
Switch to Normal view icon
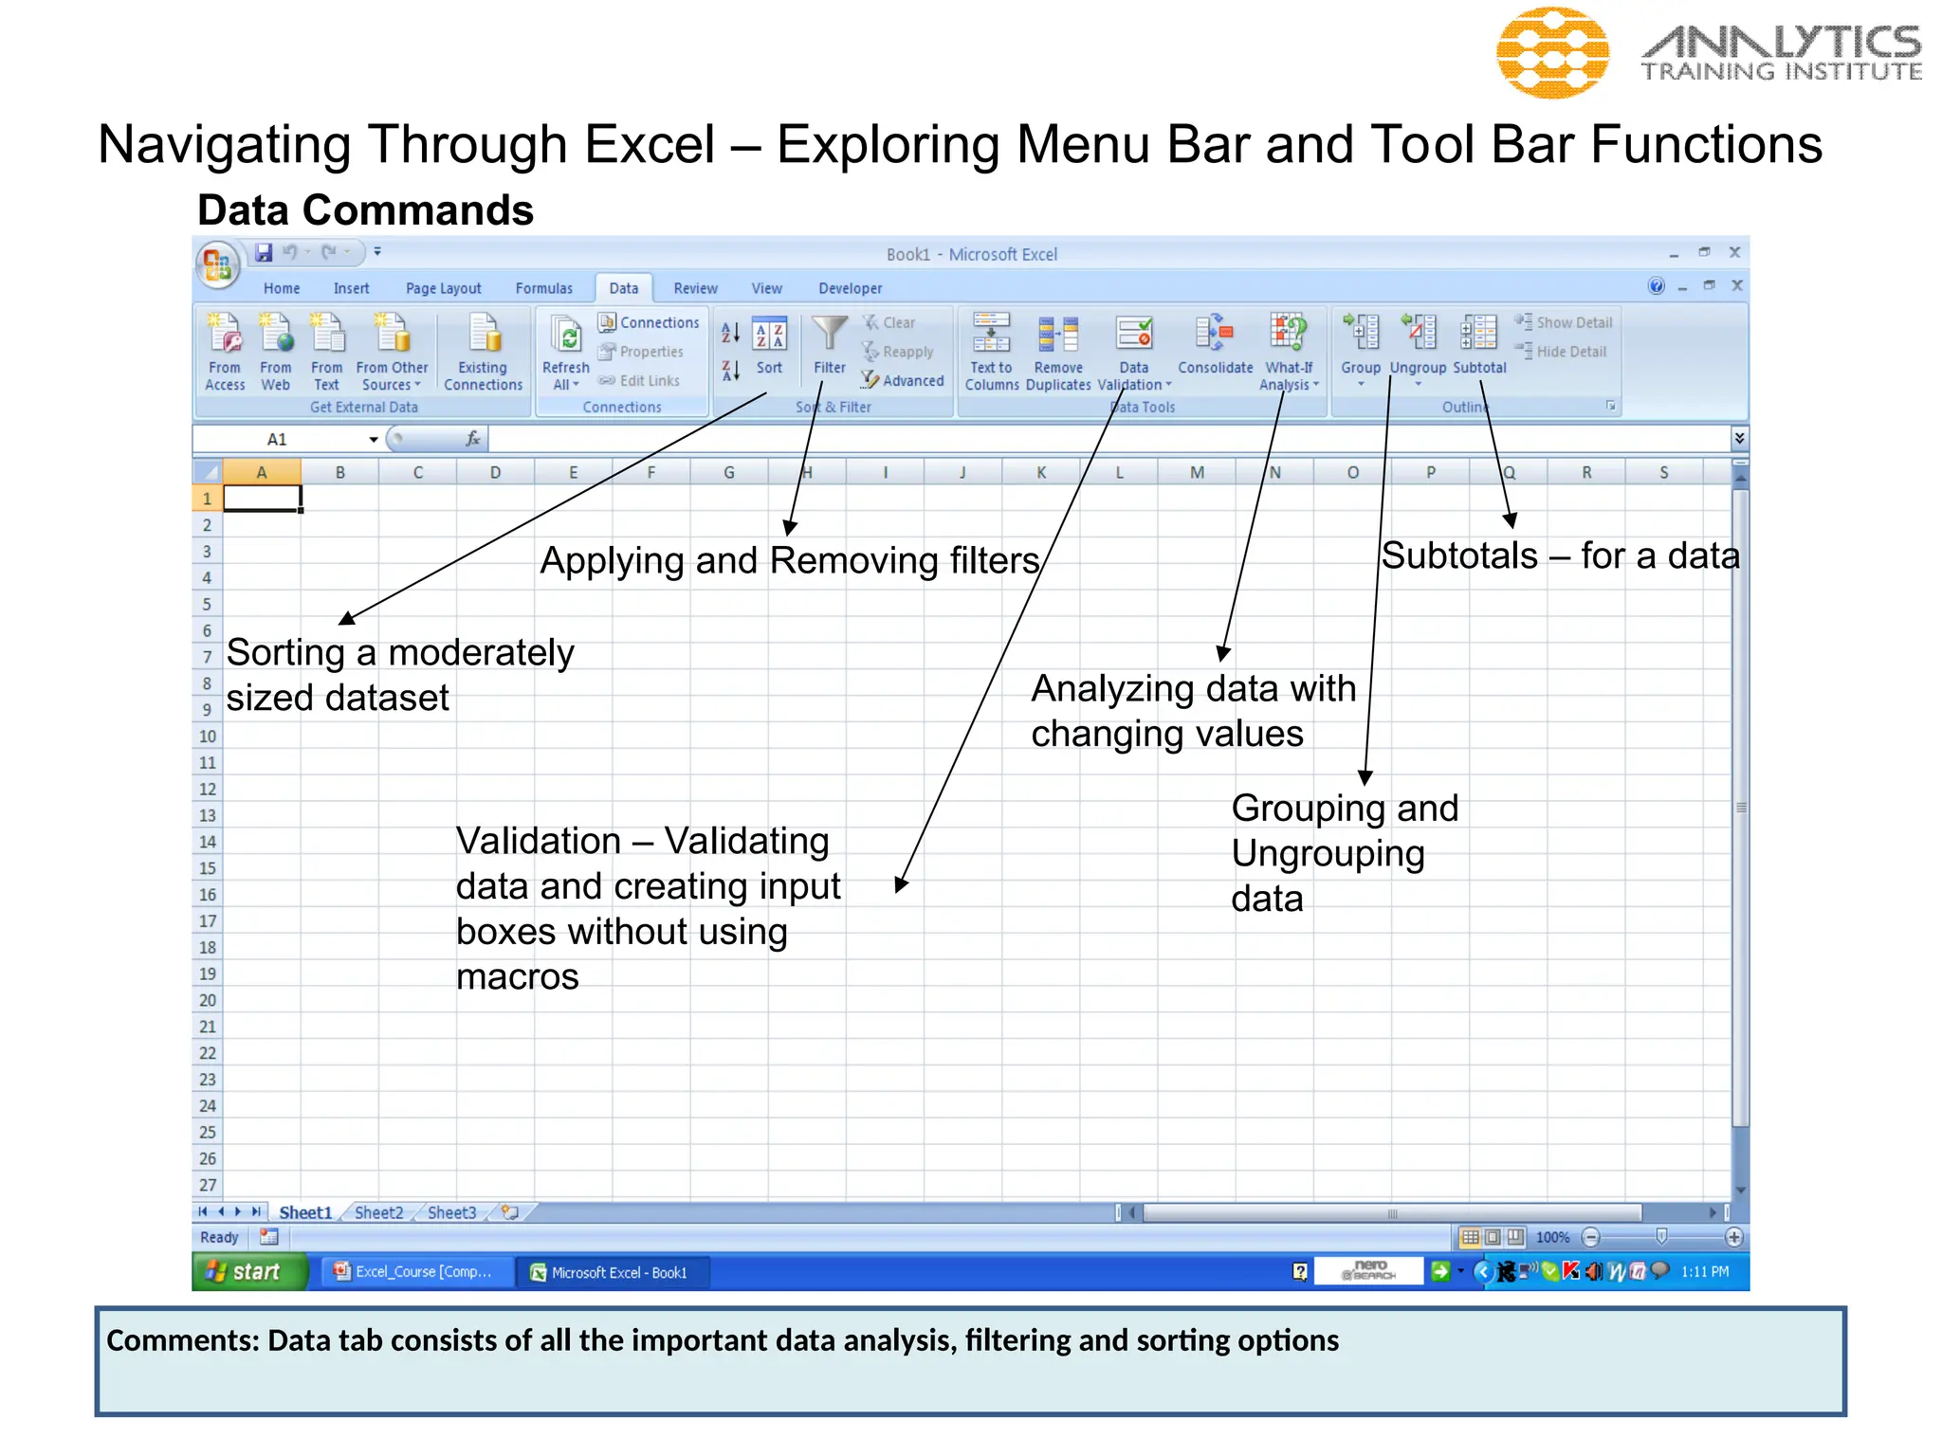(1470, 1237)
